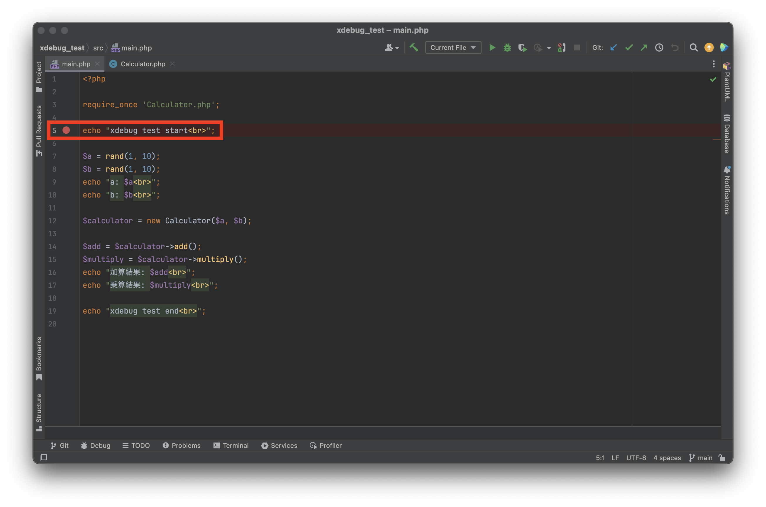Click the UTF-8 encoding in status bar
766x507 pixels.
pyautogui.click(x=636, y=457)
